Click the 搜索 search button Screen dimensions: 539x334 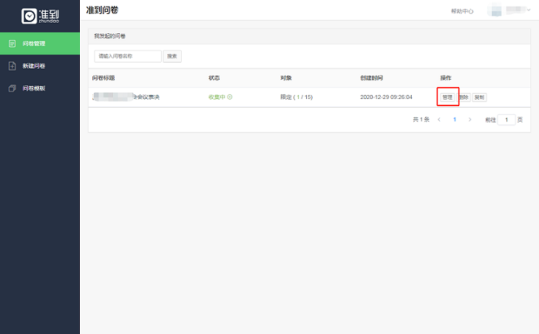click(x=172, y=56)
